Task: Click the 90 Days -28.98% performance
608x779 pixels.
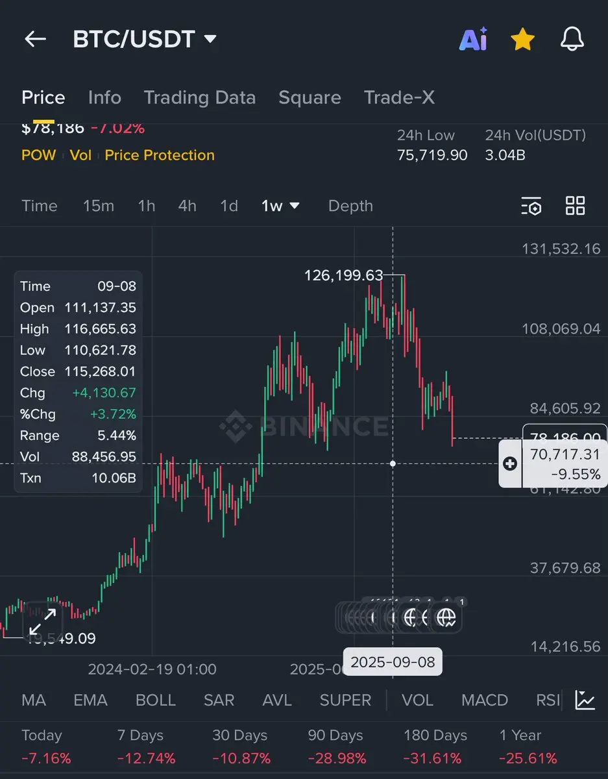Action: (x=337, y=747)
